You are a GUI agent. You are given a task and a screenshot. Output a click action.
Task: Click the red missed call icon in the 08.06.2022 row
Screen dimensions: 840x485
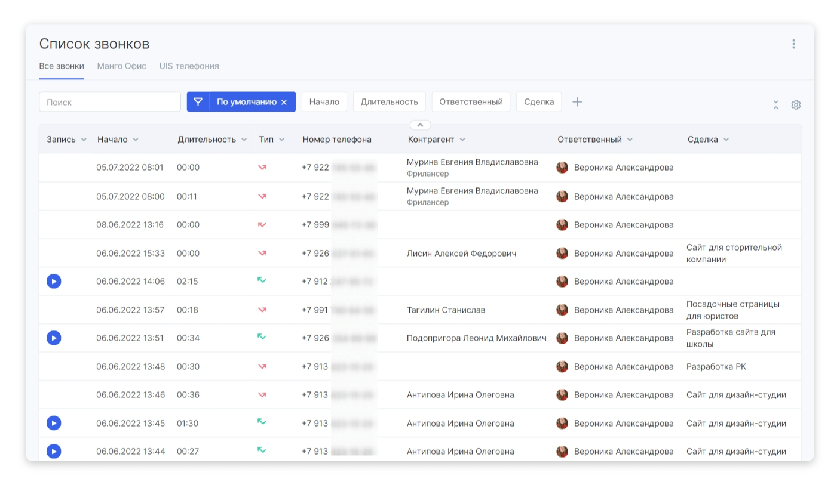point(262,224)
